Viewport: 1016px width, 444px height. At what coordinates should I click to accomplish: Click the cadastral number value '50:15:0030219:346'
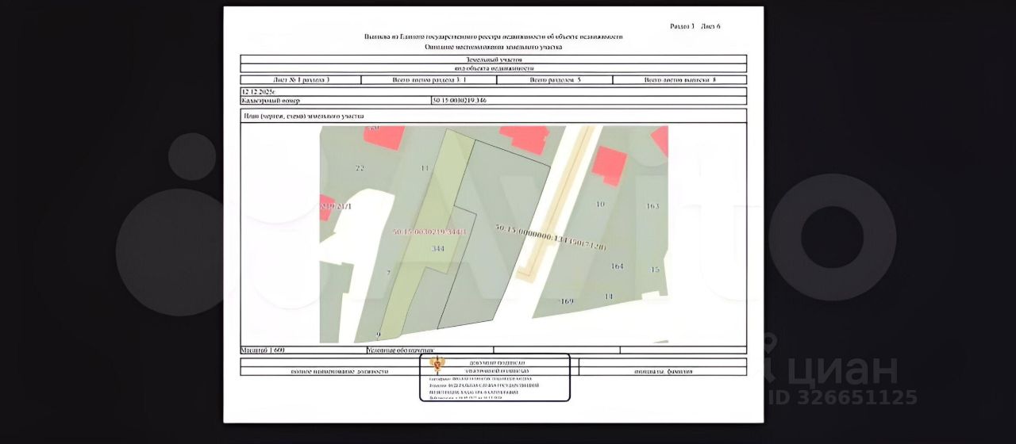click(459, 101)
